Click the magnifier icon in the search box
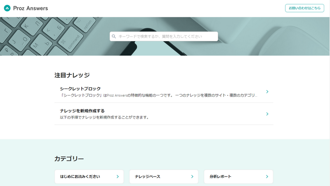The height and width of the screenshot is (186, 330). click(114, 37)
